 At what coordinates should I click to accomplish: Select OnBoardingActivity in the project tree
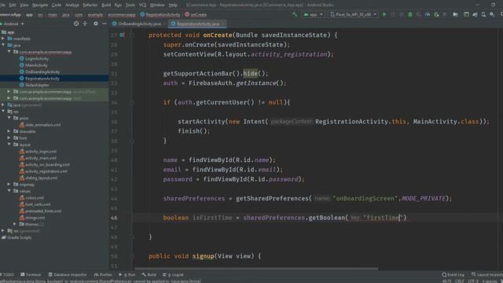click(42, 72)
